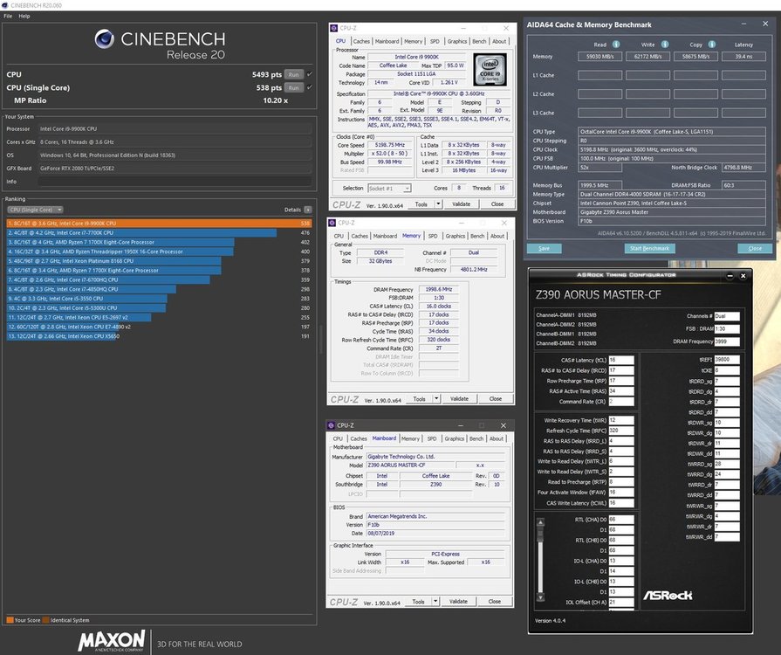
Task: Minimize the ASRock Timing Configurator window
Action: click(x=730, y=276)
